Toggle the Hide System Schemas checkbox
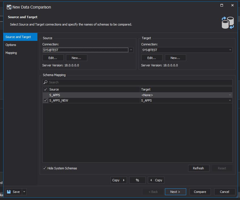The image size is (240, 200). click(45, 168)
